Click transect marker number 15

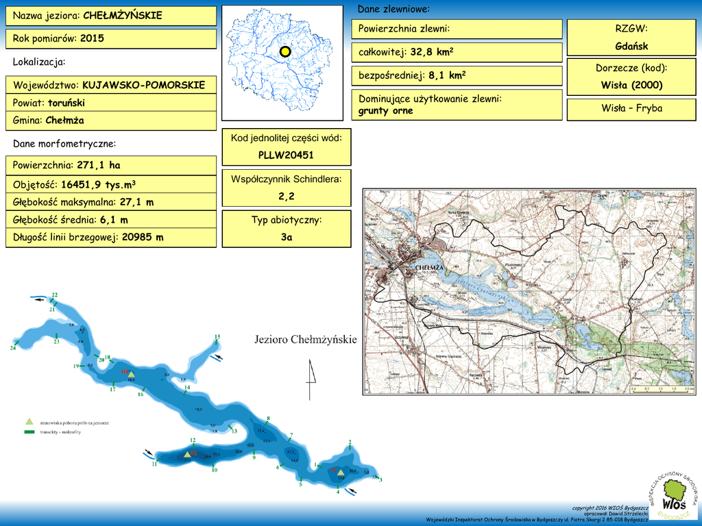click(x=217, y=337)
